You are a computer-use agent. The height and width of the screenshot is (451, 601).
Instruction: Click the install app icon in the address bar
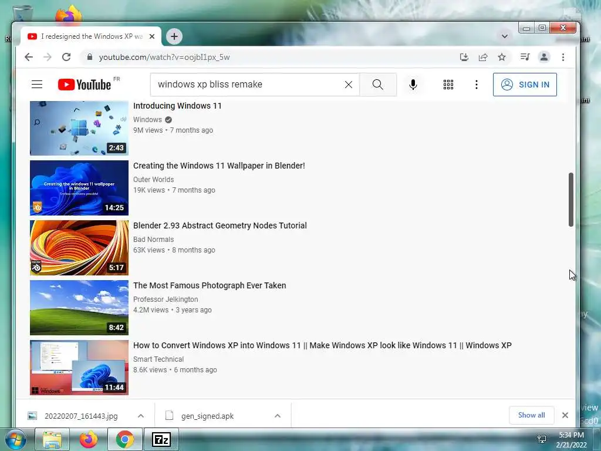click(x=464, y=57)
